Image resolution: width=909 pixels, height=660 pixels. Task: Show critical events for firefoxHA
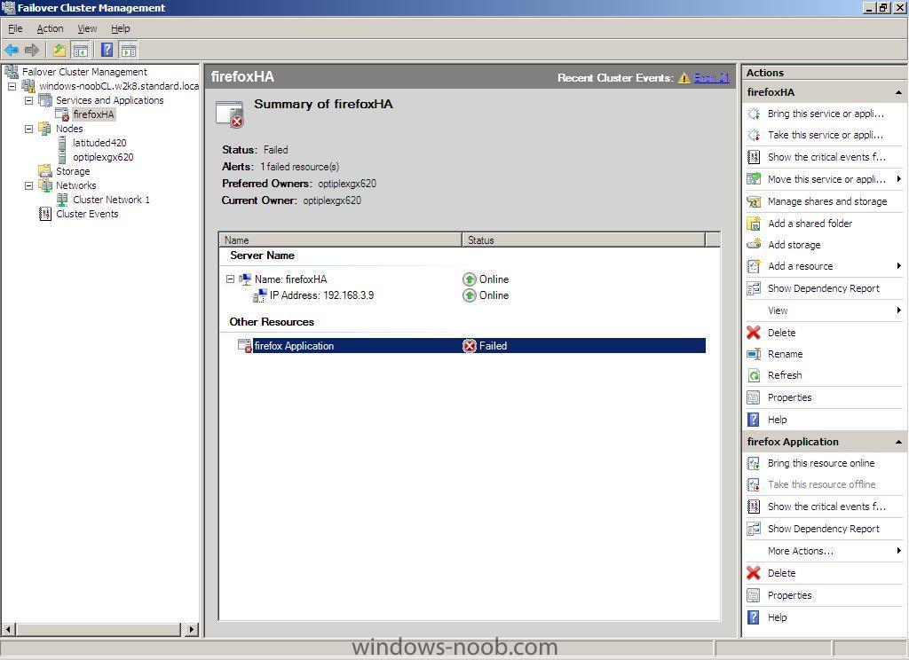coord(826,157)
